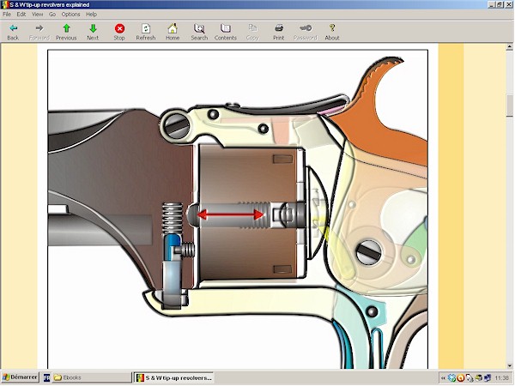Click the greyed-out Password button
The image size is (515, 386).
click(305, 33)
